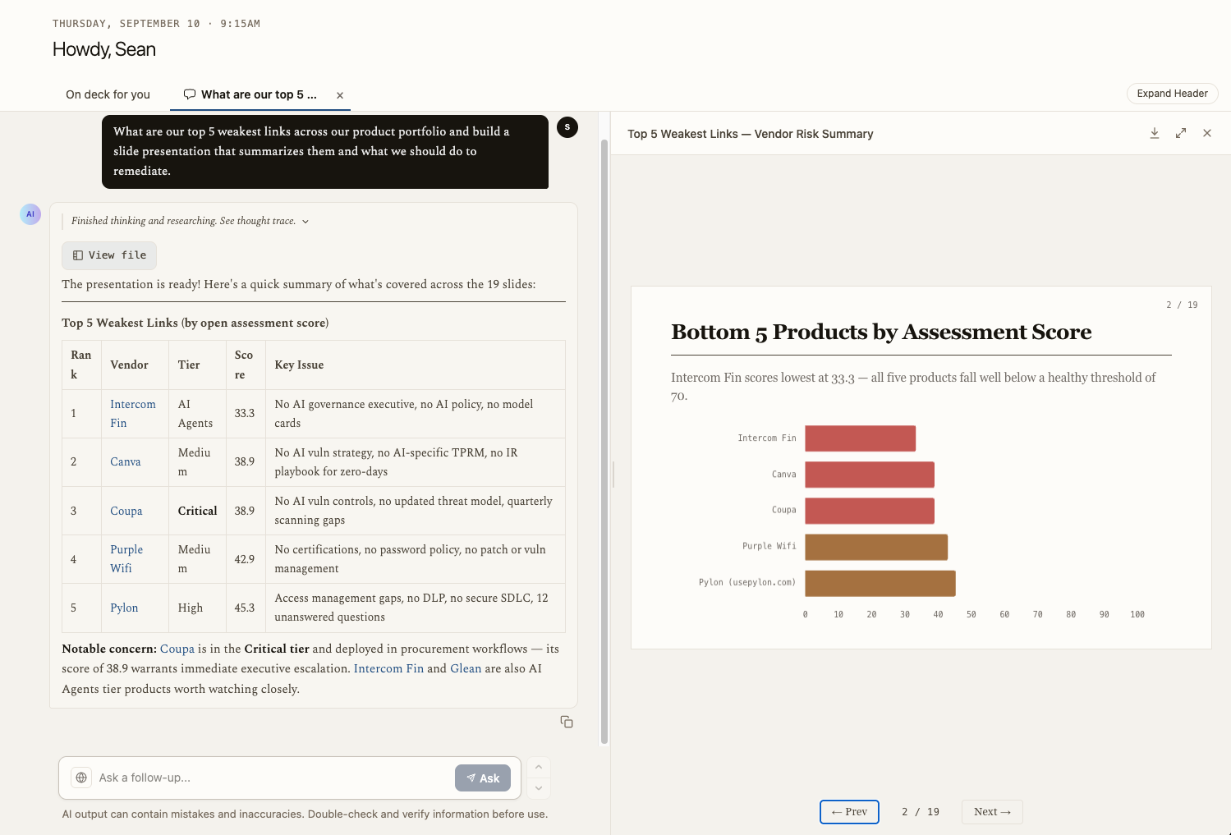Open the Coupa link in notable concern text
The image size is (1231, 835).
(177, 649)
